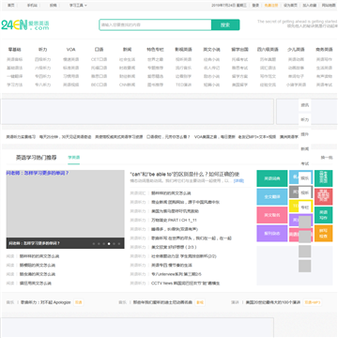This screenshot has height=338, width=338.
Task: Open the teal 英语词典 tool tile
Action: click(272, 178)
